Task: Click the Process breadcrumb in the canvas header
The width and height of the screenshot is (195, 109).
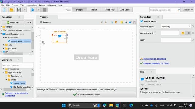Action: click(x=47, y=22)
